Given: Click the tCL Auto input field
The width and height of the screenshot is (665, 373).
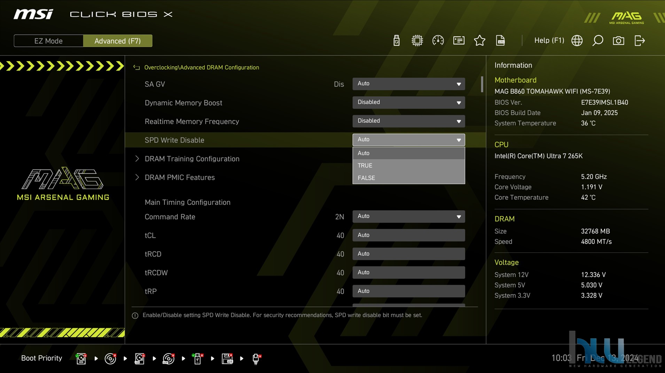Looking at the screenshot, I should pos(408,235).
